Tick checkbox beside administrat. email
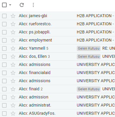 [4, 105]
